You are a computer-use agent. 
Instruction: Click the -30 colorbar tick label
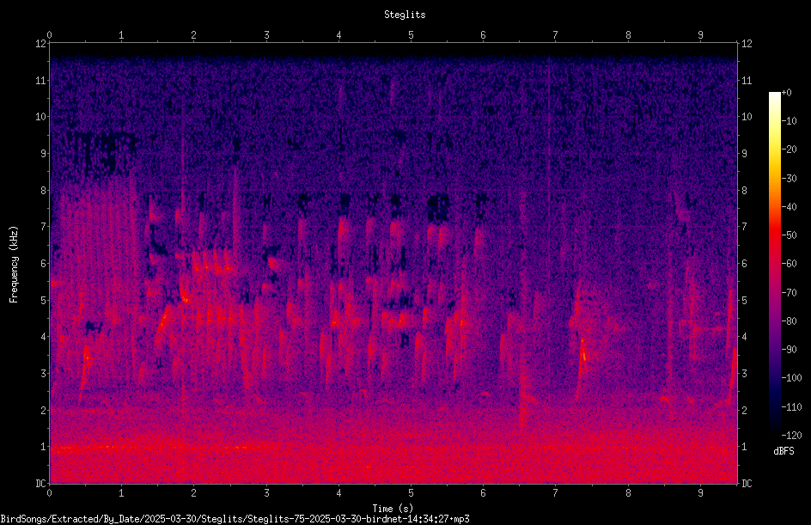point(789,179)
